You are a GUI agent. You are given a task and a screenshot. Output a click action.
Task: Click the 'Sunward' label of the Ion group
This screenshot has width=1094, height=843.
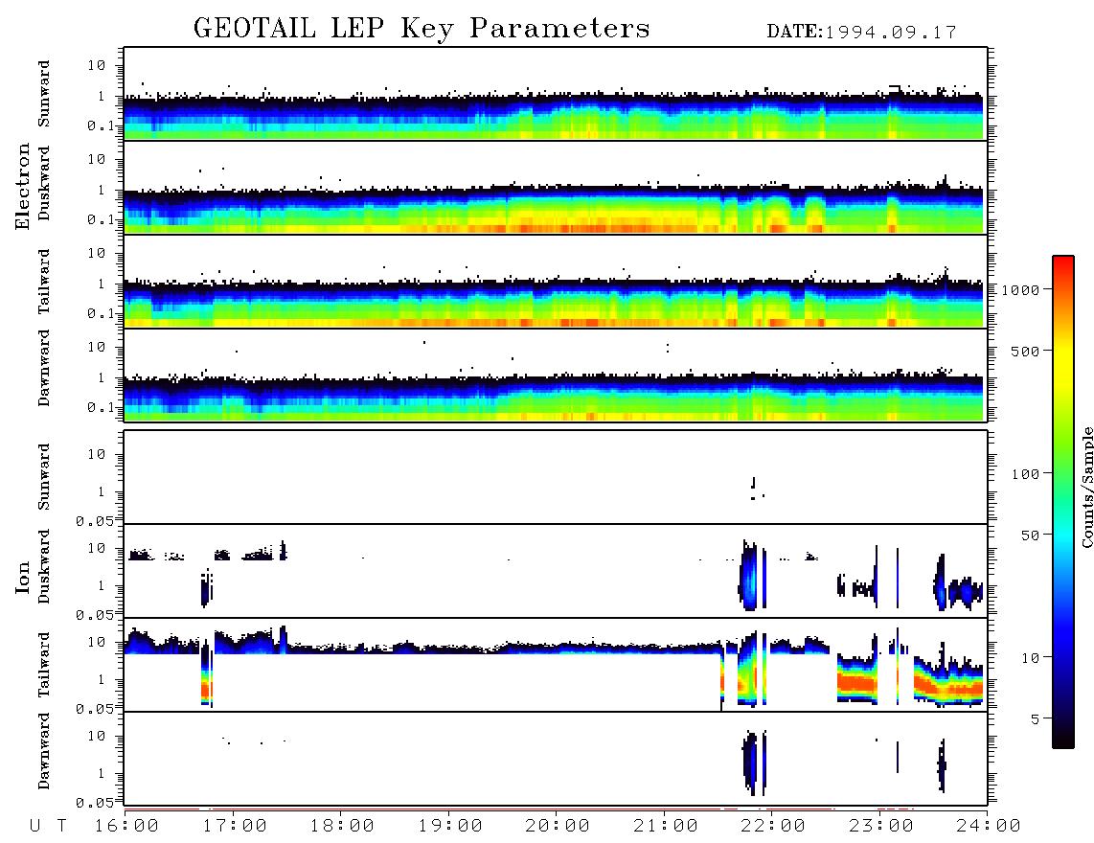43,477
